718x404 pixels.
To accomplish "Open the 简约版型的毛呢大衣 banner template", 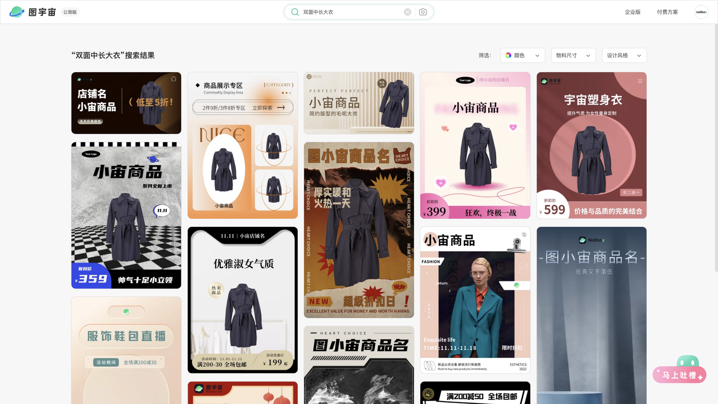I will (359, 103).
